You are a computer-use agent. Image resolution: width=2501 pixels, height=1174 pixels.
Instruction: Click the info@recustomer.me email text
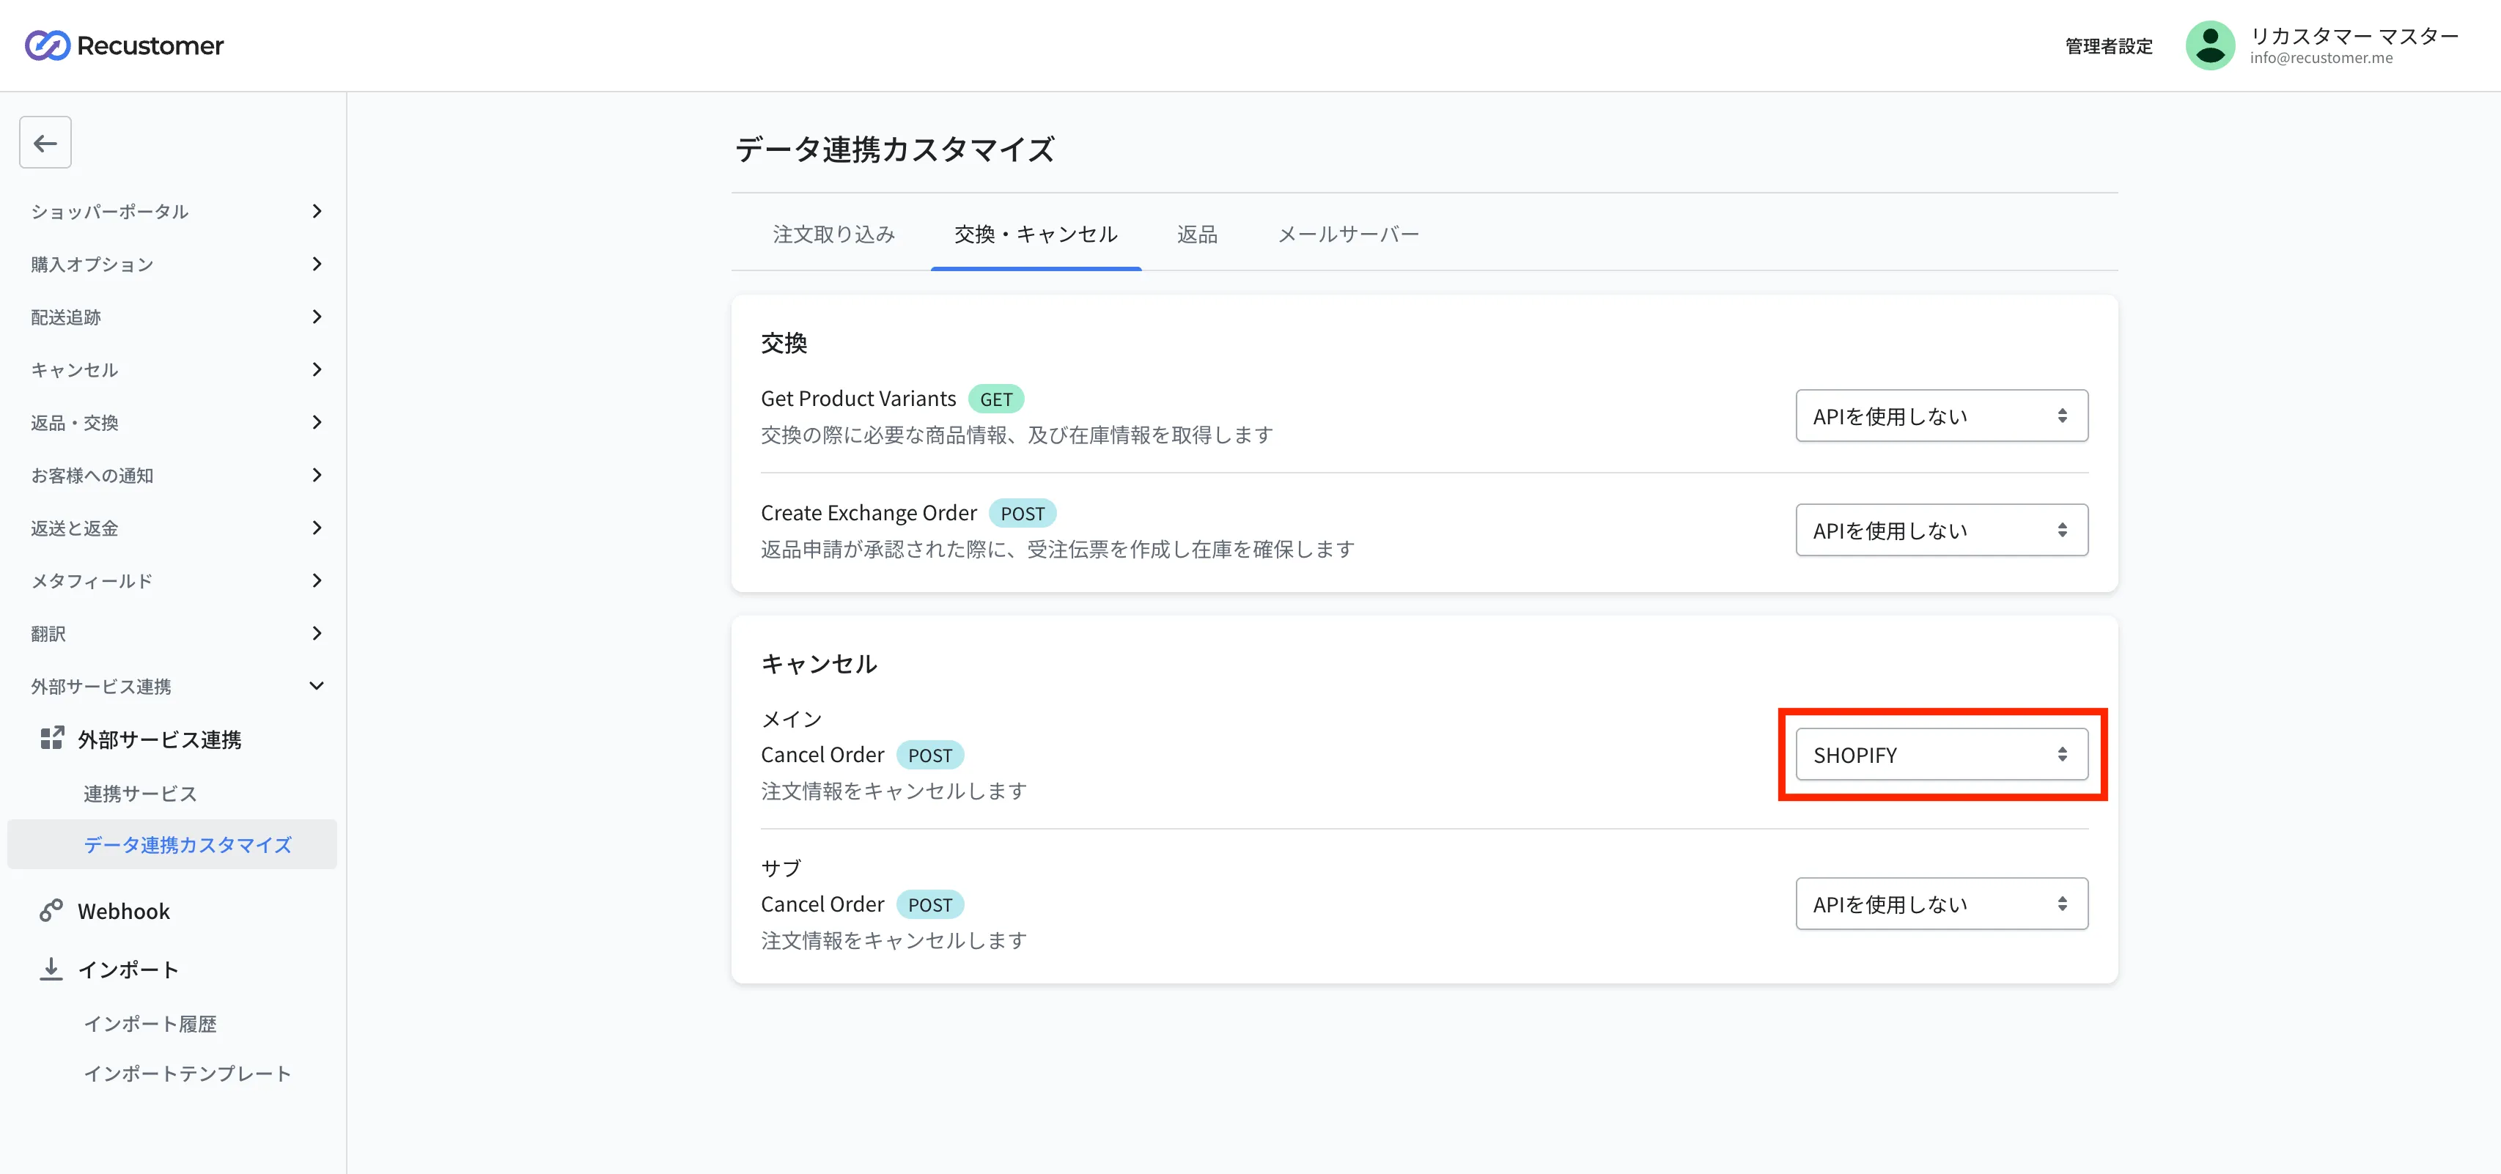[x=2321, y=59]
